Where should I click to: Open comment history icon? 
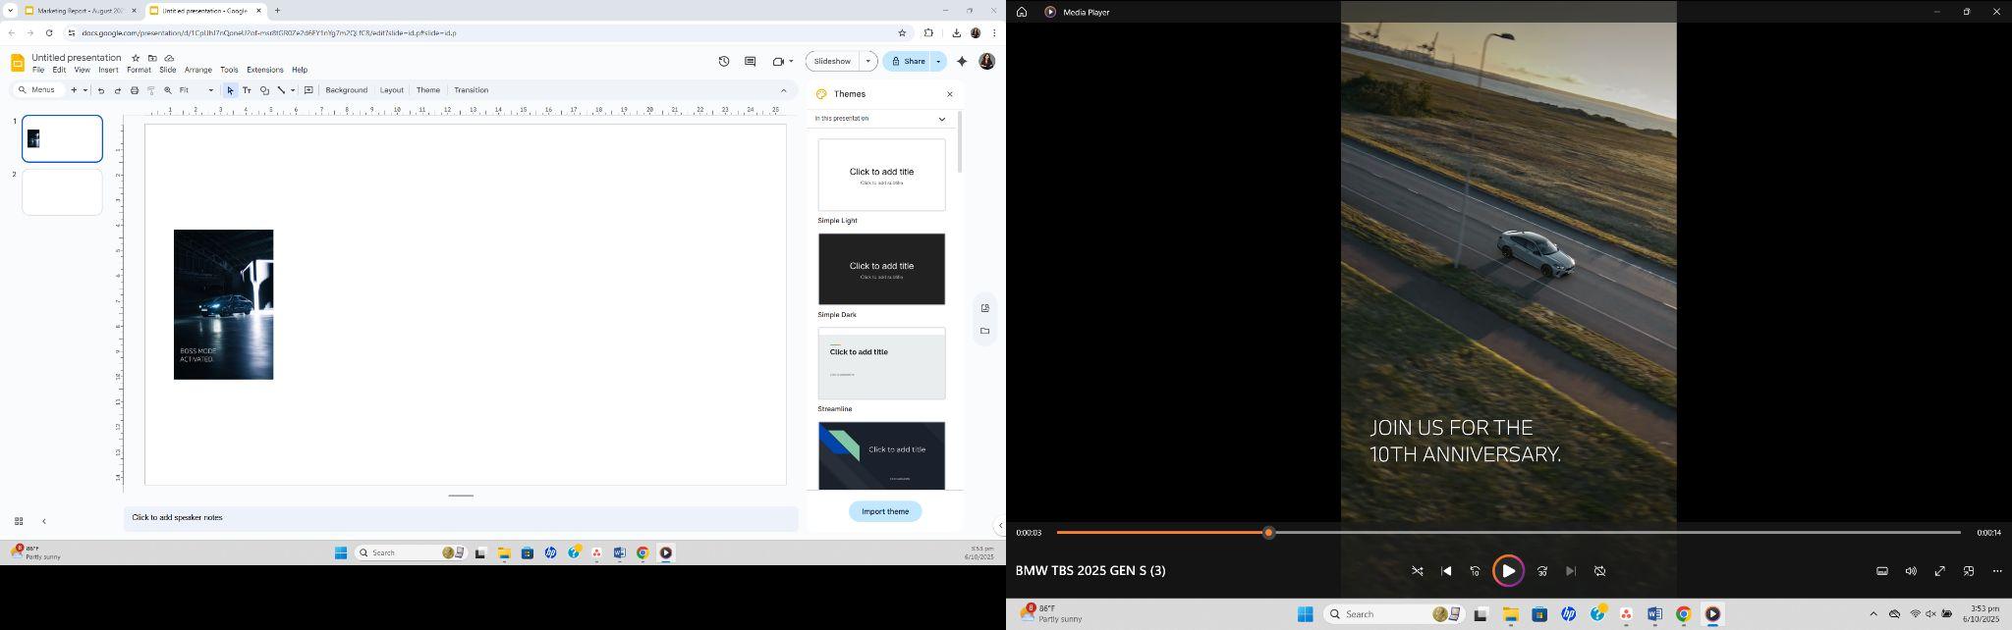tap(750, 62)
